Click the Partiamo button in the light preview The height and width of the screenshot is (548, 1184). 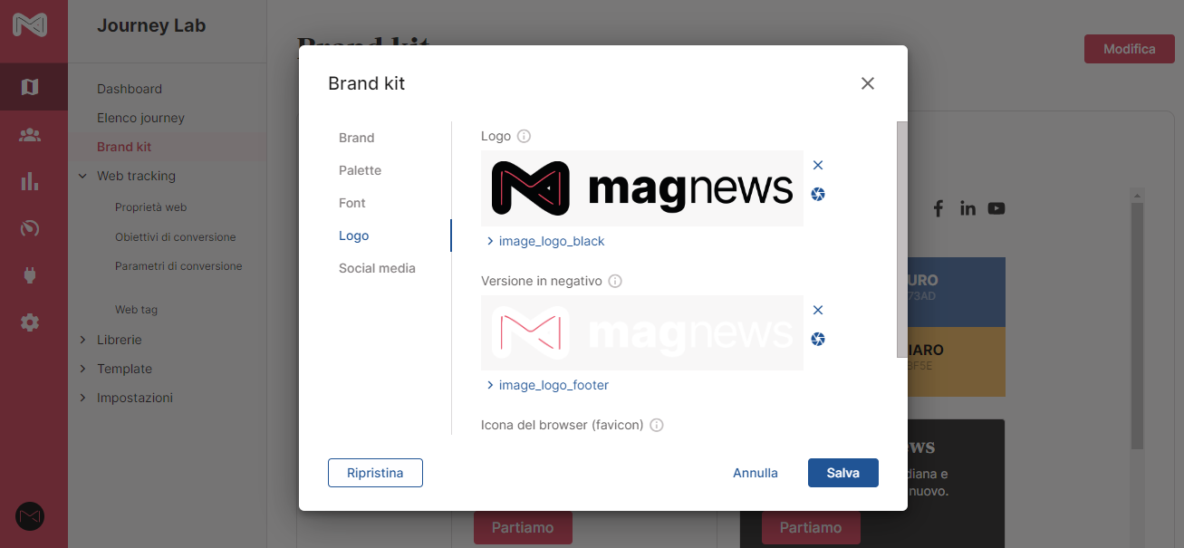click(x=523, y=527)
